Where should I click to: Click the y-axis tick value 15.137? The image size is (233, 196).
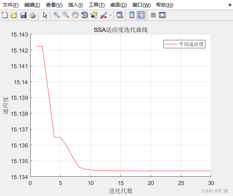(19, 129)
